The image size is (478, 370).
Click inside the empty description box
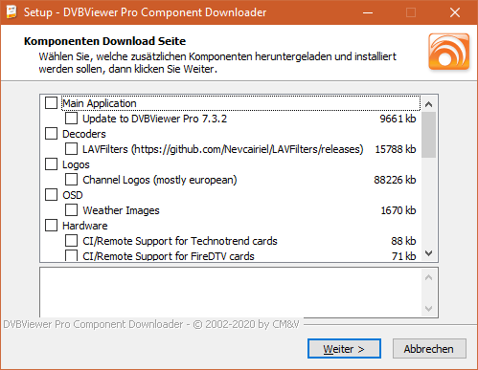231,293
